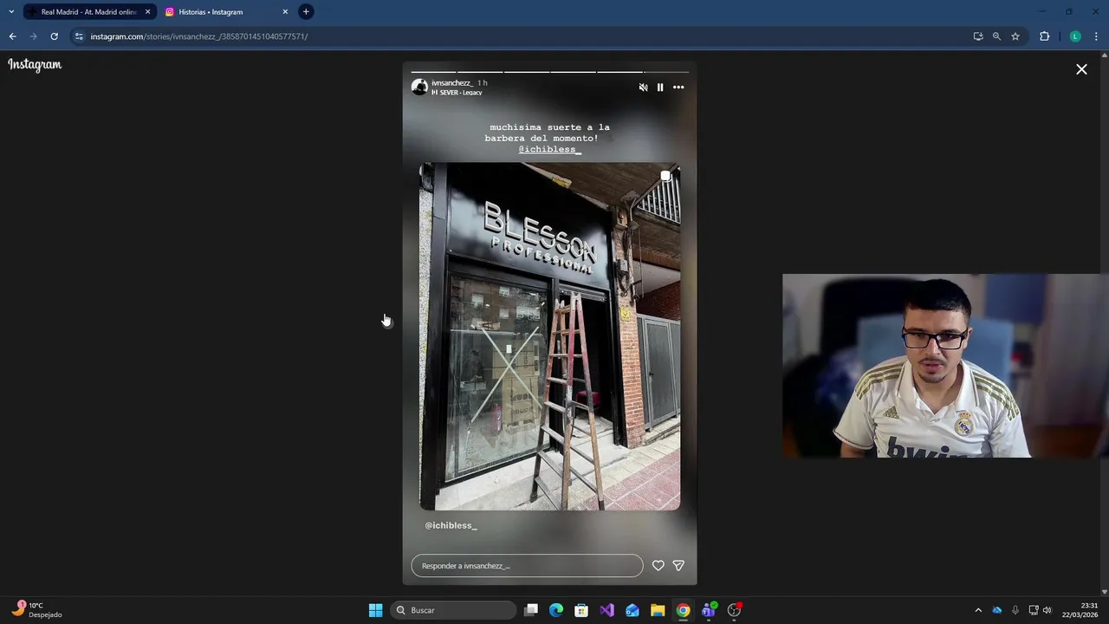The image size is (1109, 624).
Task: Reload the current page
Action: click(54, 36)
